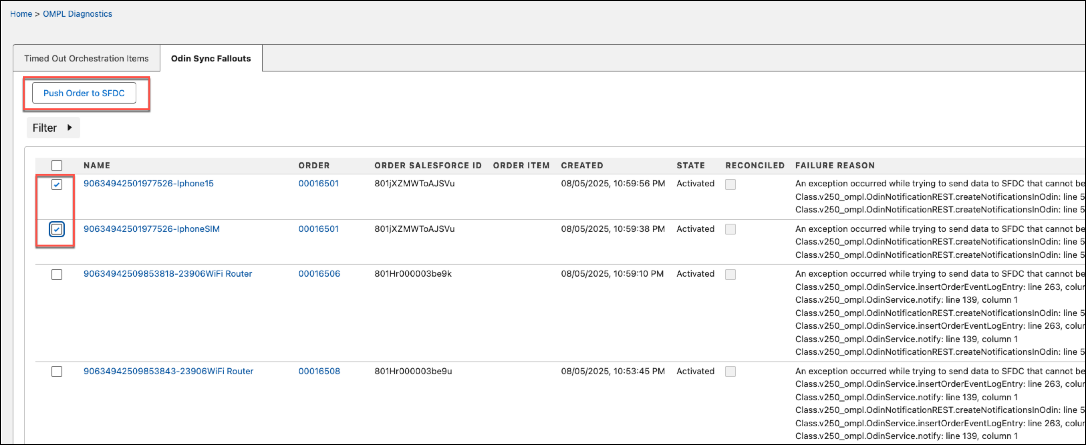Open 90634942501977526-Iphone15 record link
The width and height of the screenshot is (1086, 445).
[148, 184]
